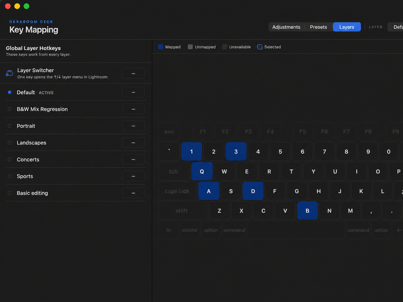The width and height of the screenshot is (403, 302).
Task: Assign hotkey for Concerts layer
Action: pyautogui.click(x=133, y=159)
